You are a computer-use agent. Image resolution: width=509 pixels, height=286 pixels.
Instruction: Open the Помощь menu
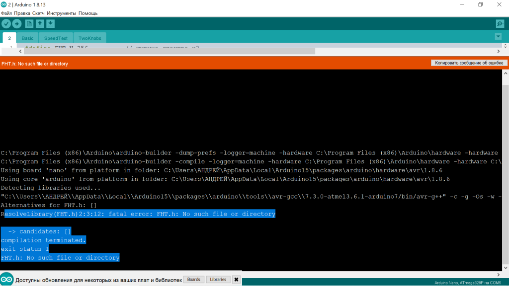(x=88, y=13)
